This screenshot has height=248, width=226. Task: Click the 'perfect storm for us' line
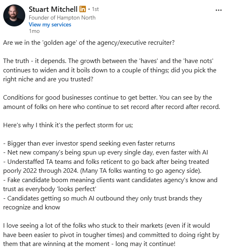[68, 125]
